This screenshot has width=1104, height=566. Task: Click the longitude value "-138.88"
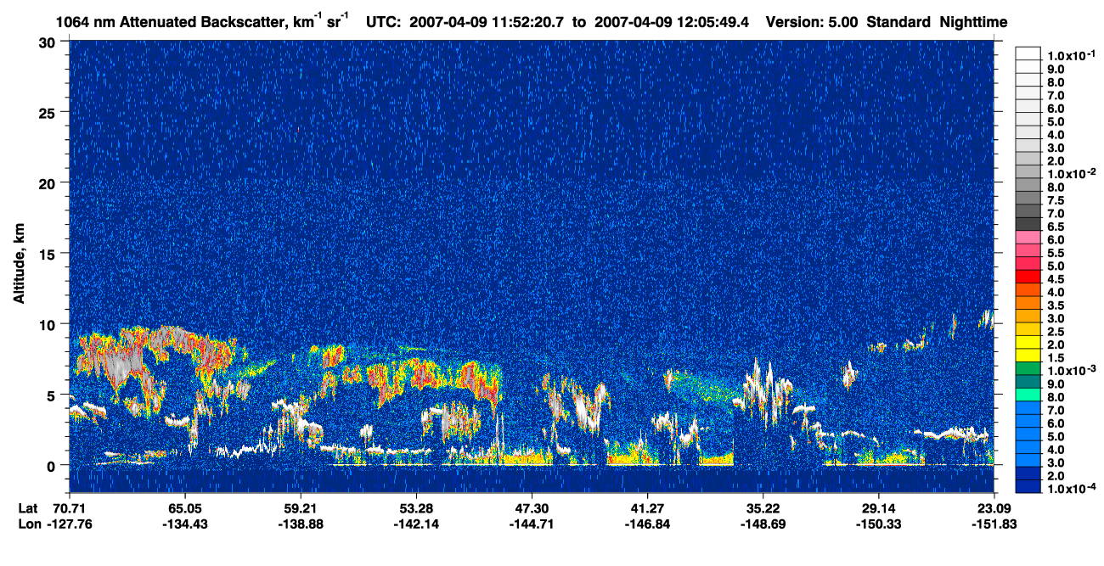(x=300, y=524)
